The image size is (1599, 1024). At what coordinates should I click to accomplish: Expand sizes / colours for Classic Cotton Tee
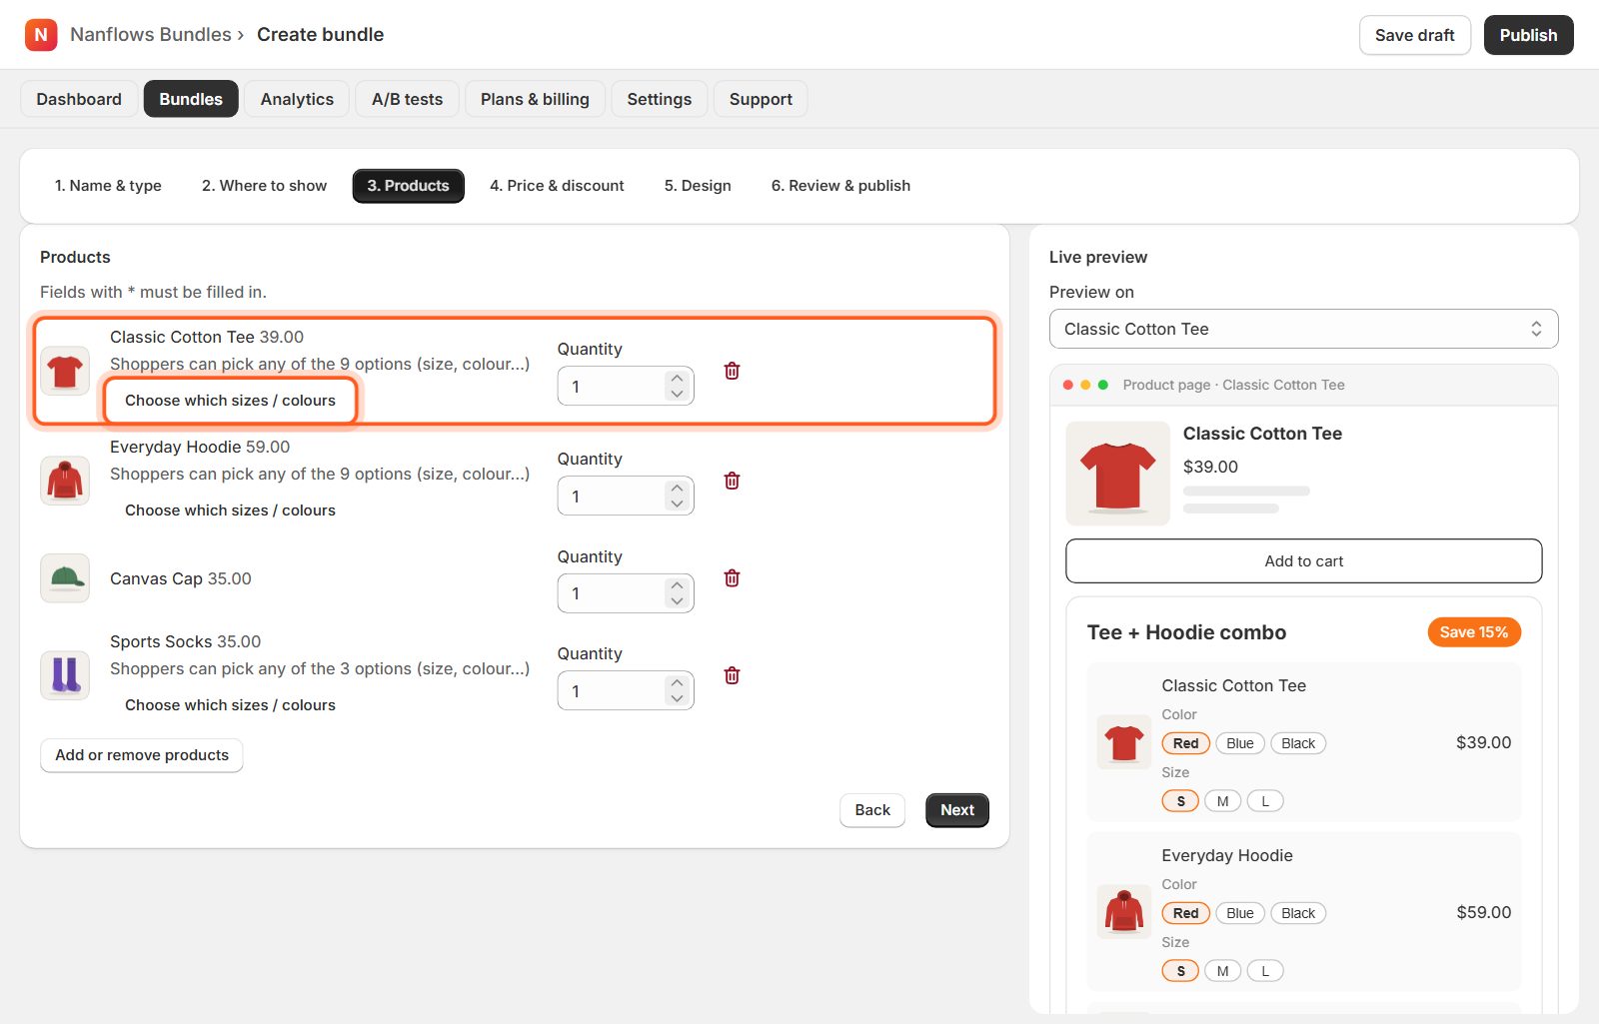coord(230,401)
